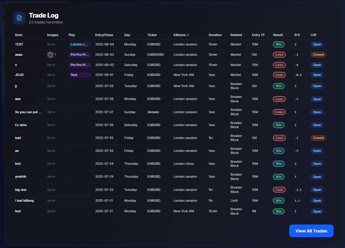The width and height of the screenshot is (345, 248).
Task: Click the Pro Pro play tag in aaaa row
Action: (x=80, y=55)
